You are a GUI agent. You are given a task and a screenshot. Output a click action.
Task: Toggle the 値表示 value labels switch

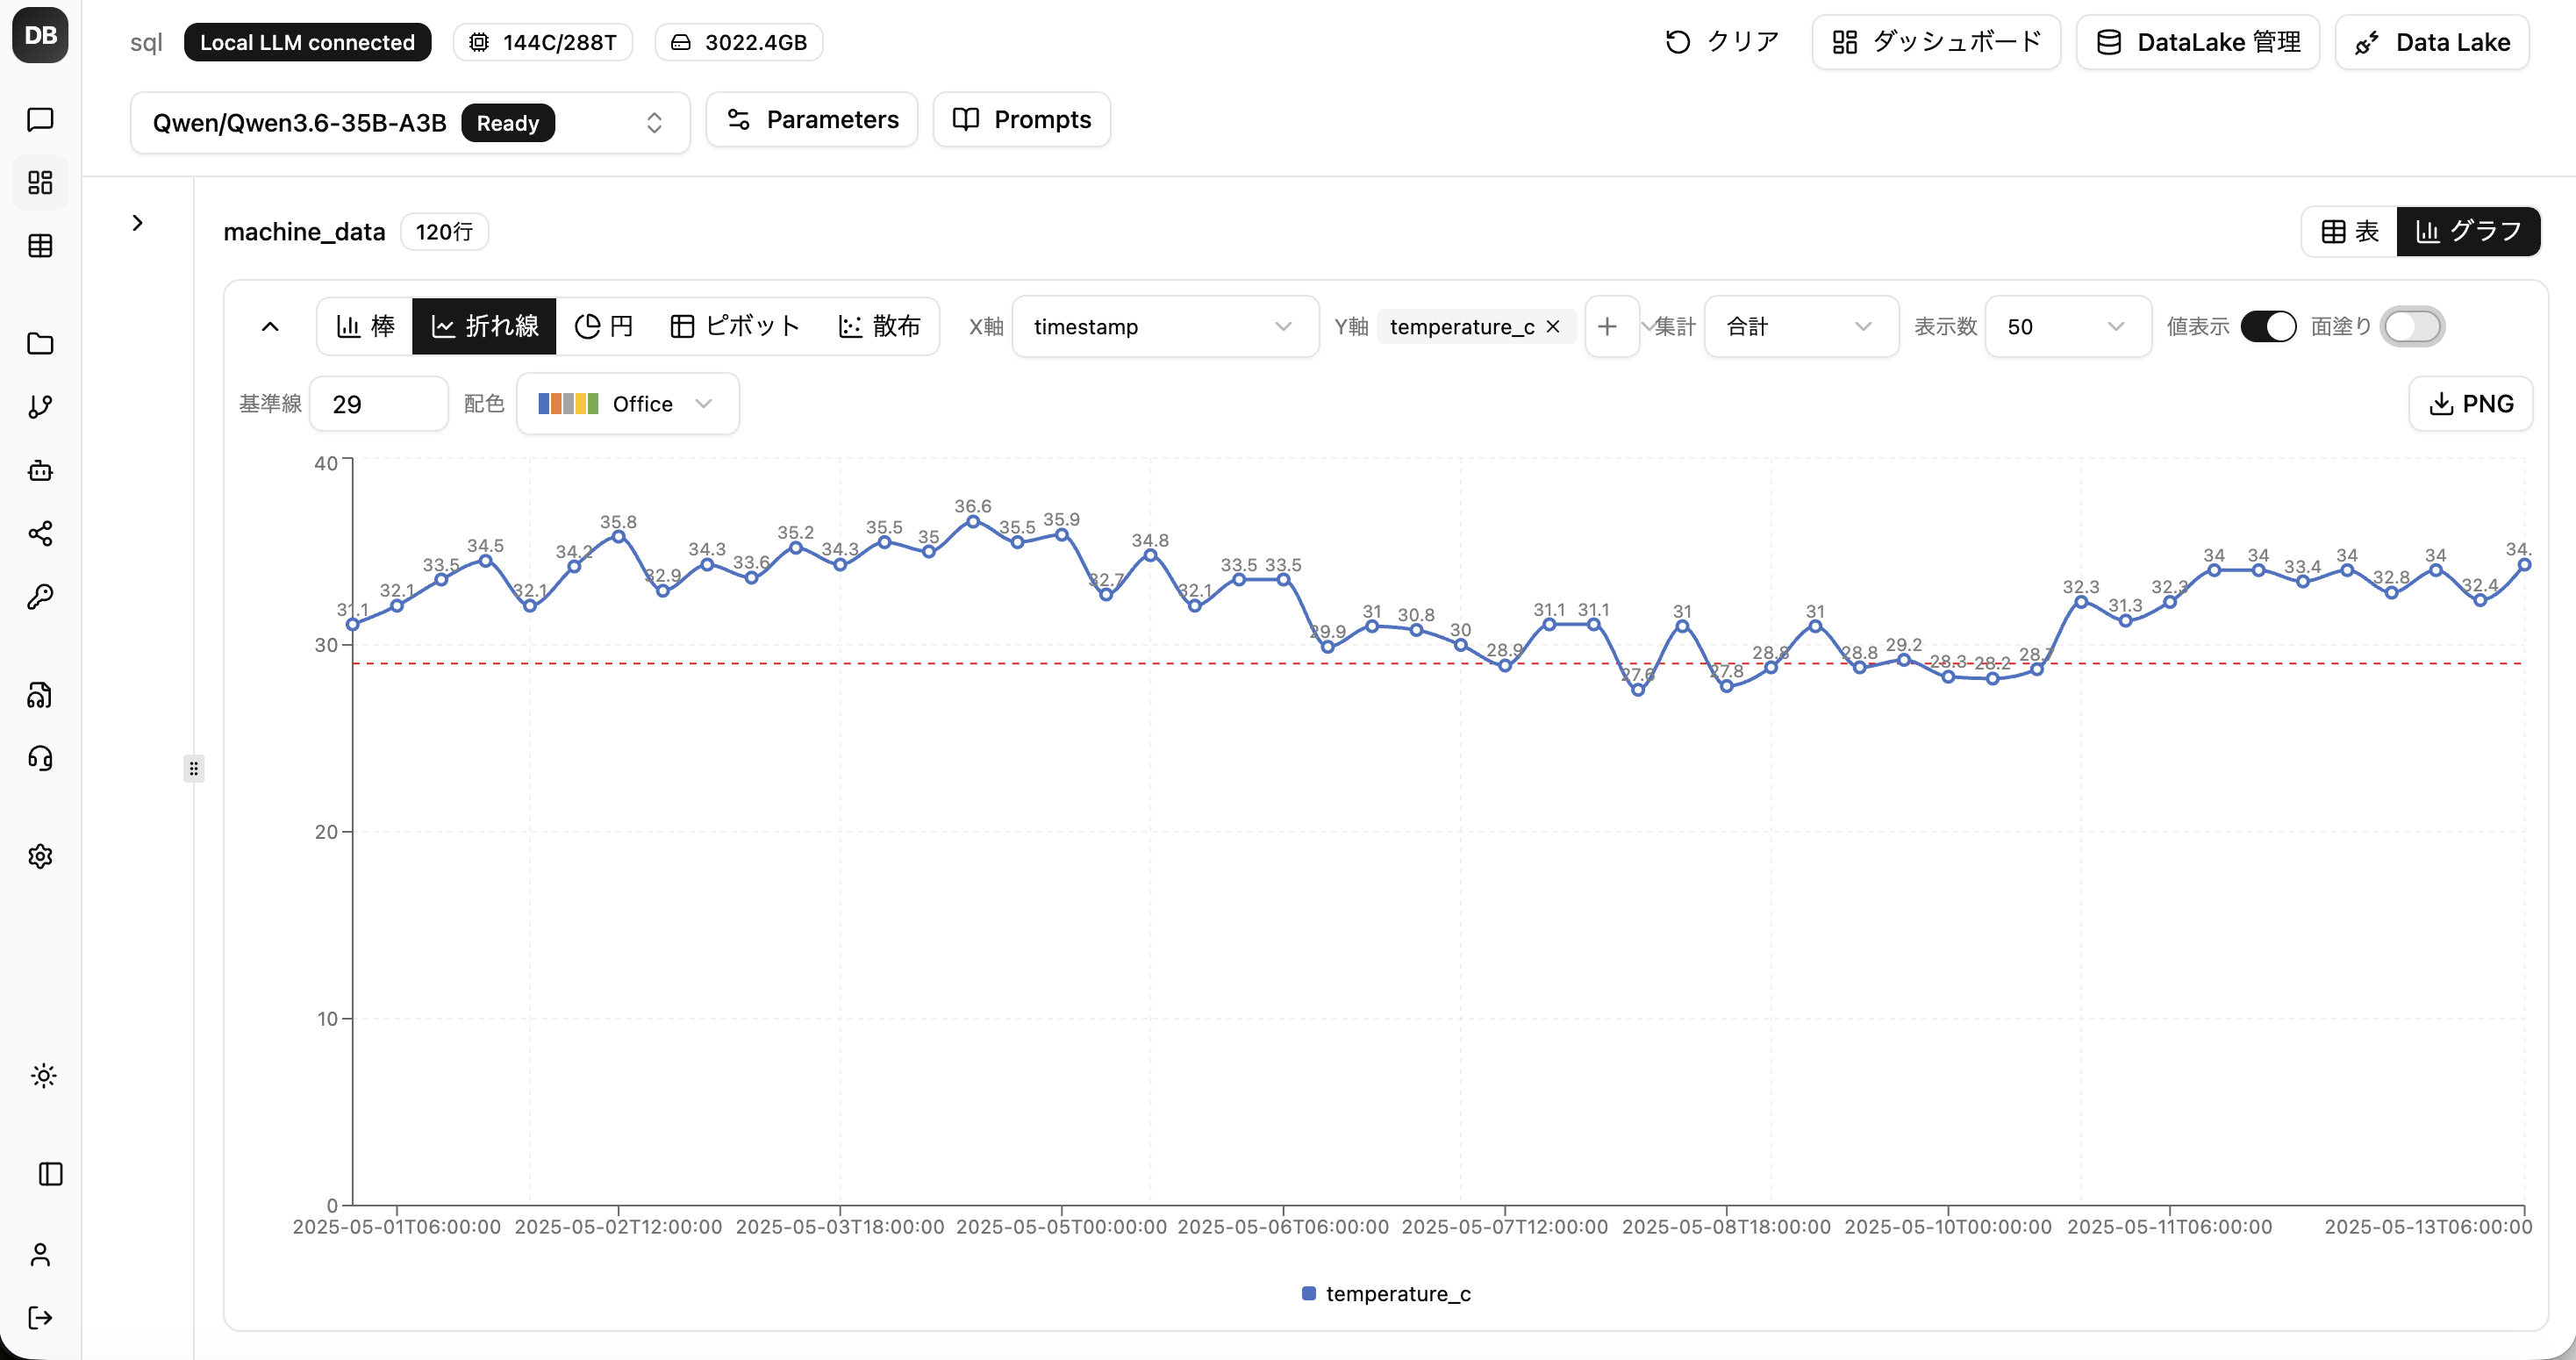(x=2268, y=326)
